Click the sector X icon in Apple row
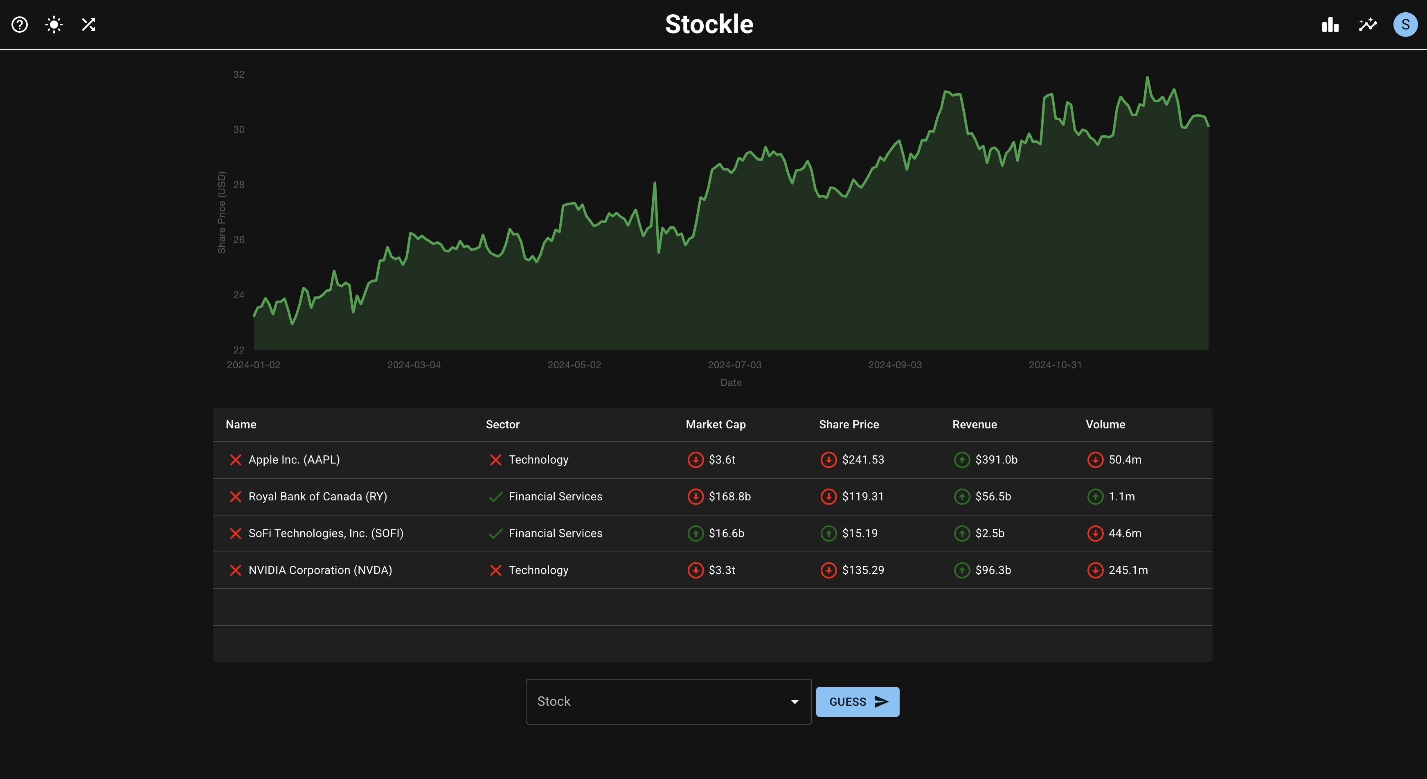Image resolution: width=1427 pixels, height=779 pixels. [496, 460]
